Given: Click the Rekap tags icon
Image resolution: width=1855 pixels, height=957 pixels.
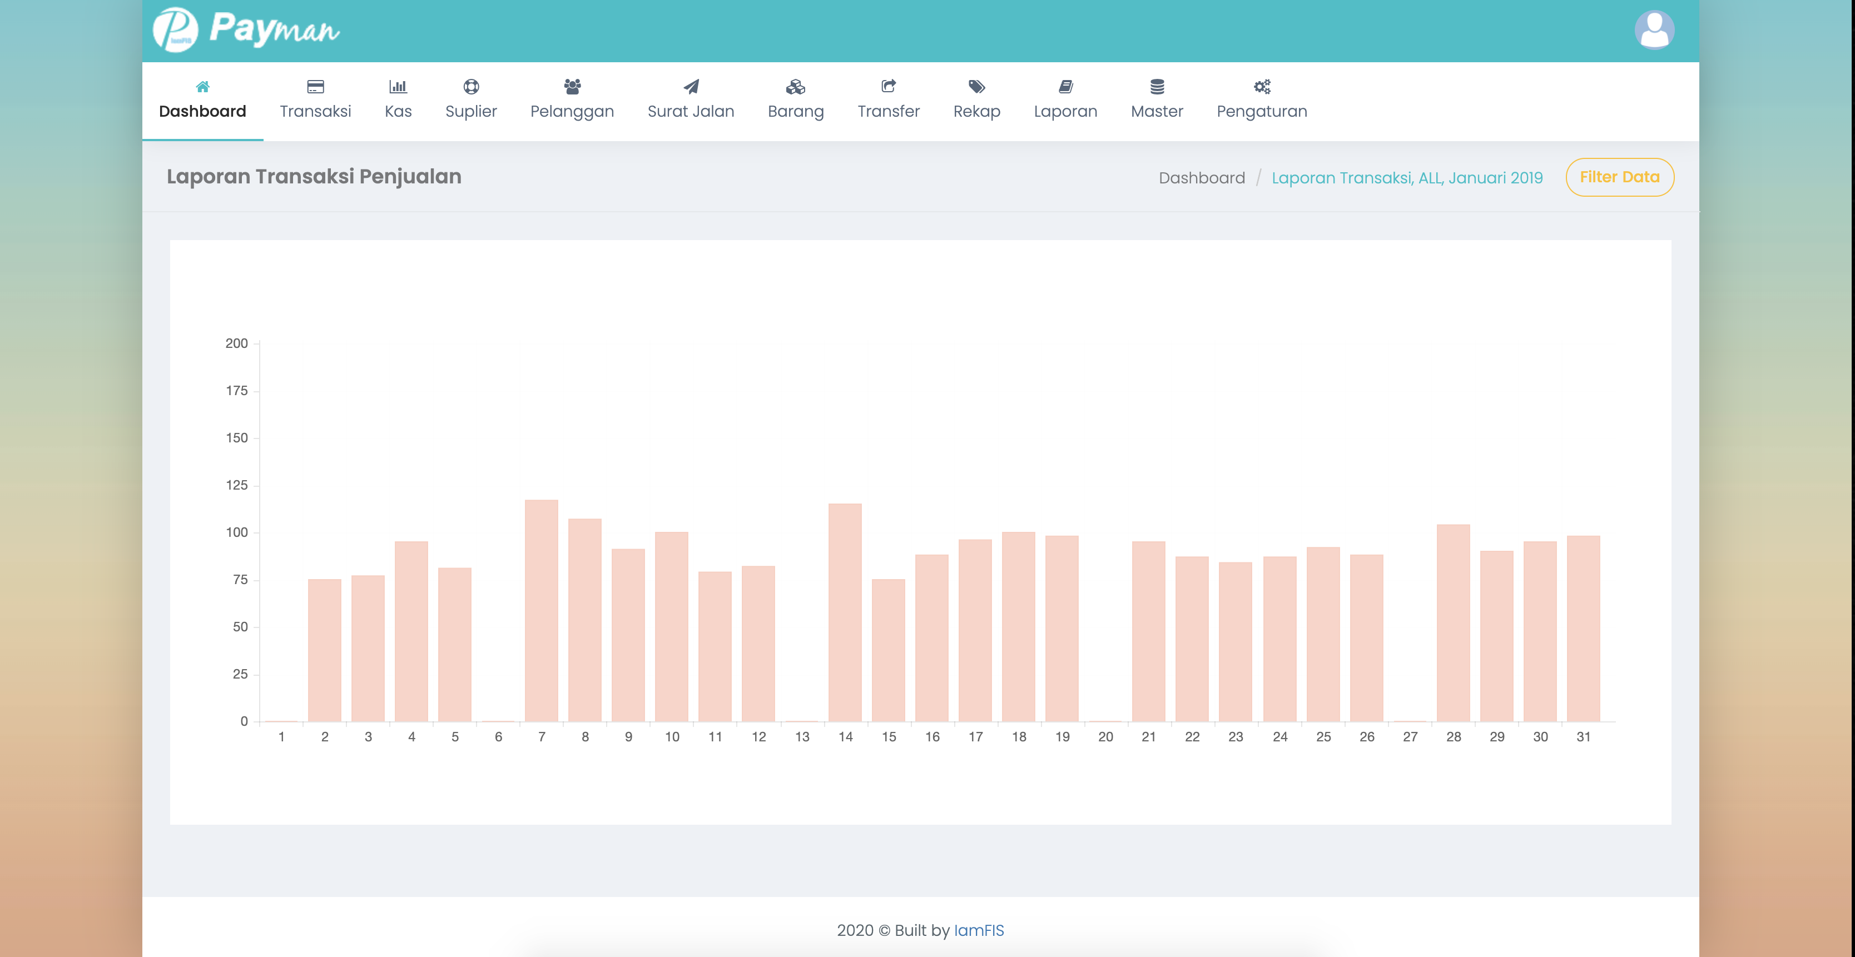Looking at the screenshot, I should (976, 87).
